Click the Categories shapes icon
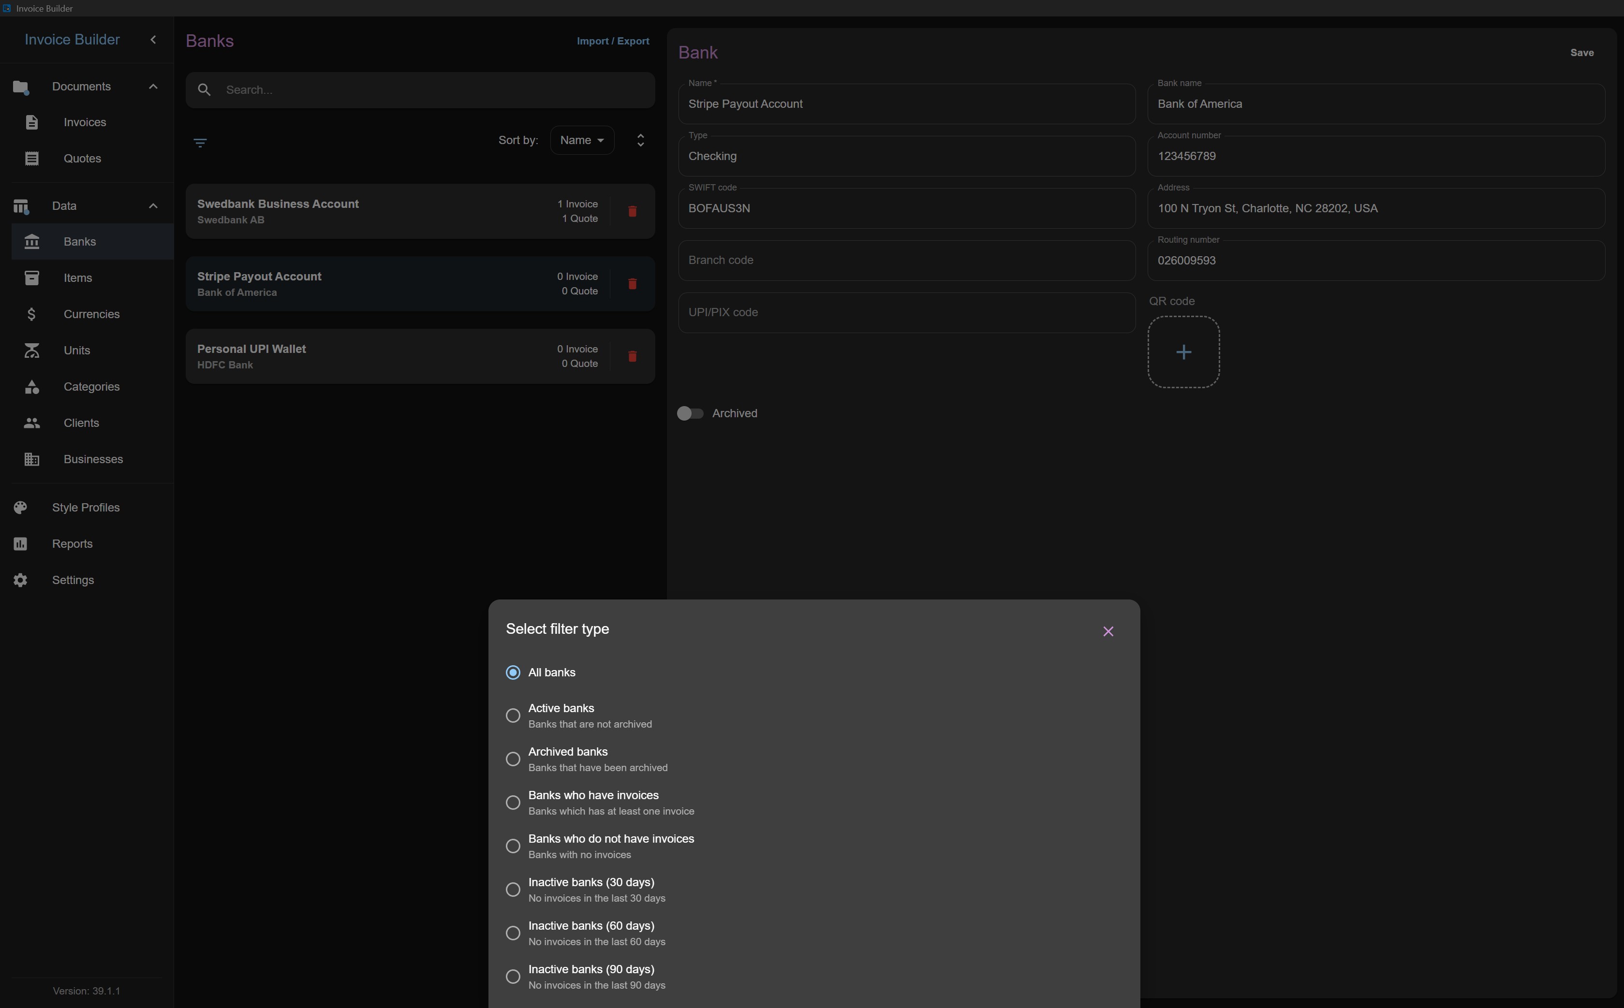This screenshot has width=1624, height=1008. 31,387
